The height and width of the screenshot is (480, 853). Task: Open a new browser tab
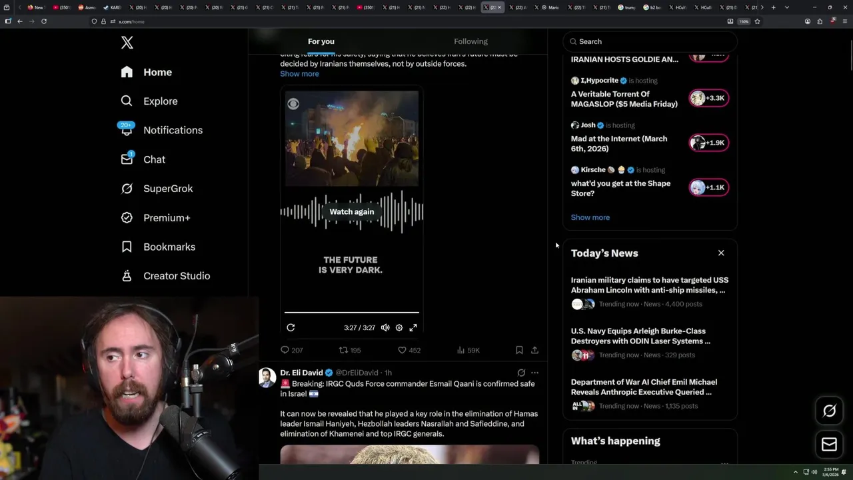pos(773,7)
